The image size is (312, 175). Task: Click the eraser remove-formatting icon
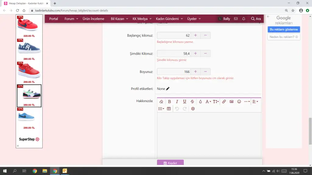tap(161, 101)
